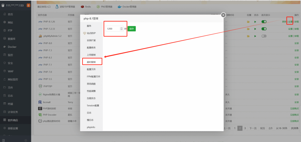
Task: Click 设置 for PHP-8.1.26
Action: 290,22
